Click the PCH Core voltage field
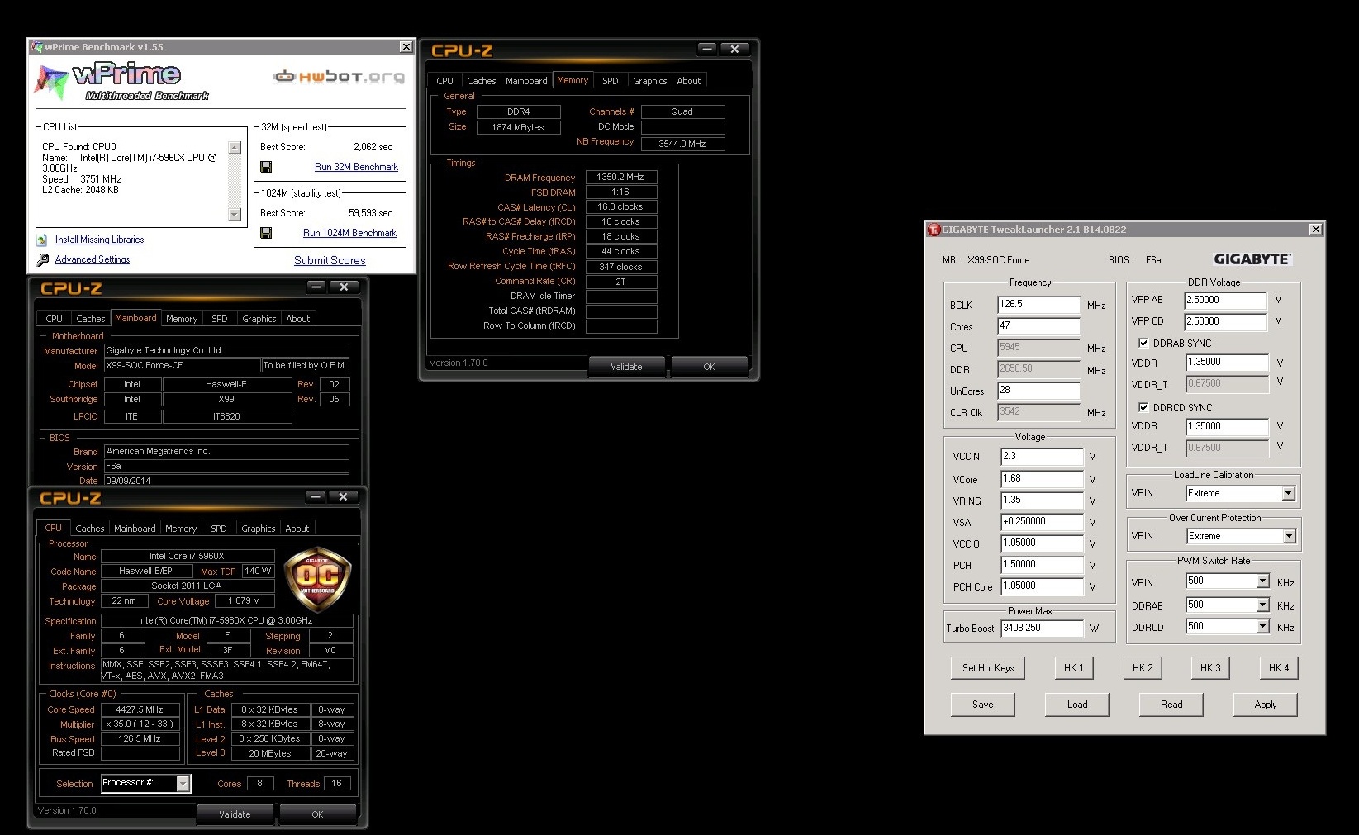The height and width of the screenshot is (835, 1359). point(1042,586)
